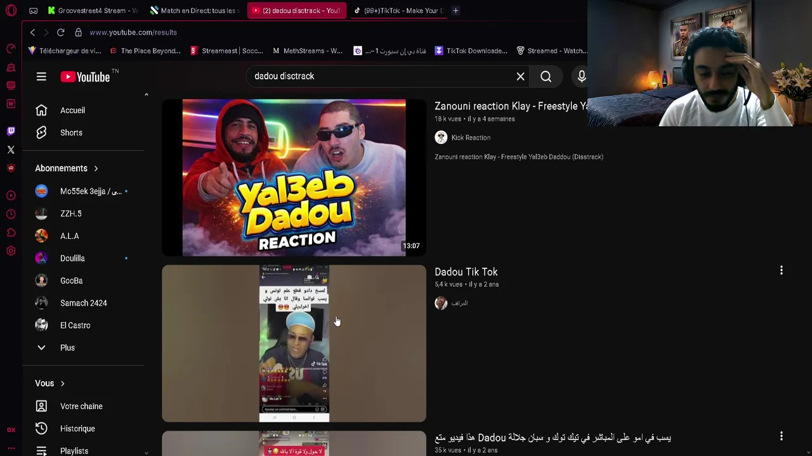Switch to the TikTok tab
This screenshot has width=812, height=456.
[x=398, y=11]
